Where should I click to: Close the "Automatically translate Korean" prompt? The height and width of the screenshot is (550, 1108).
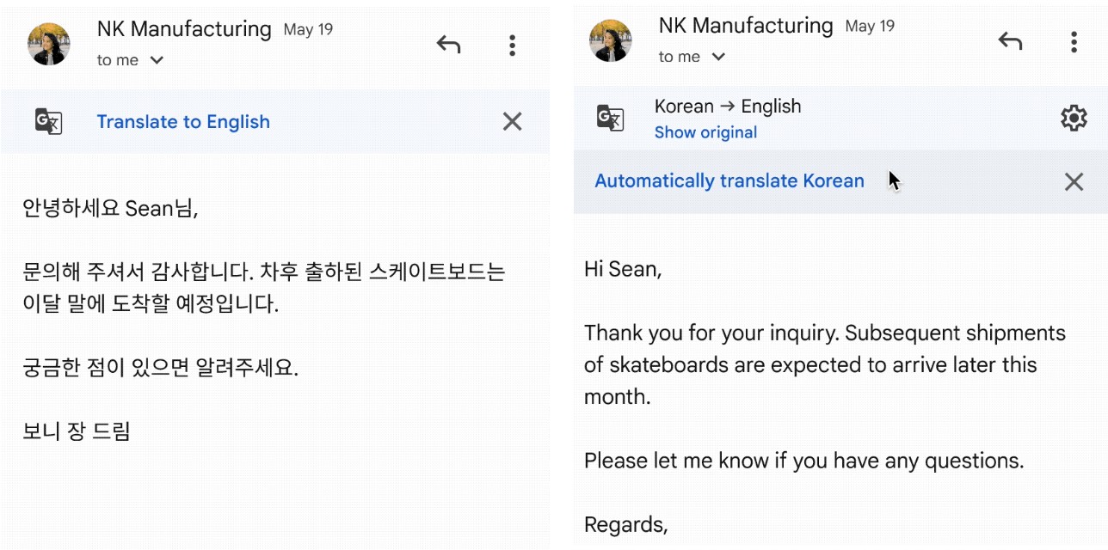pos(1074,181)
